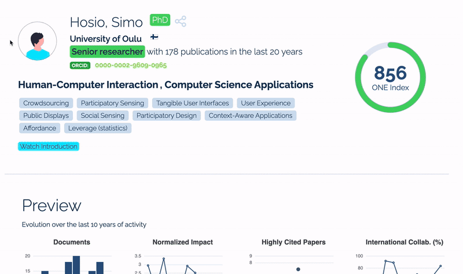The image size is (463, 274).
Task: Open the Participatory Design tag
Action: click(167, 116)
